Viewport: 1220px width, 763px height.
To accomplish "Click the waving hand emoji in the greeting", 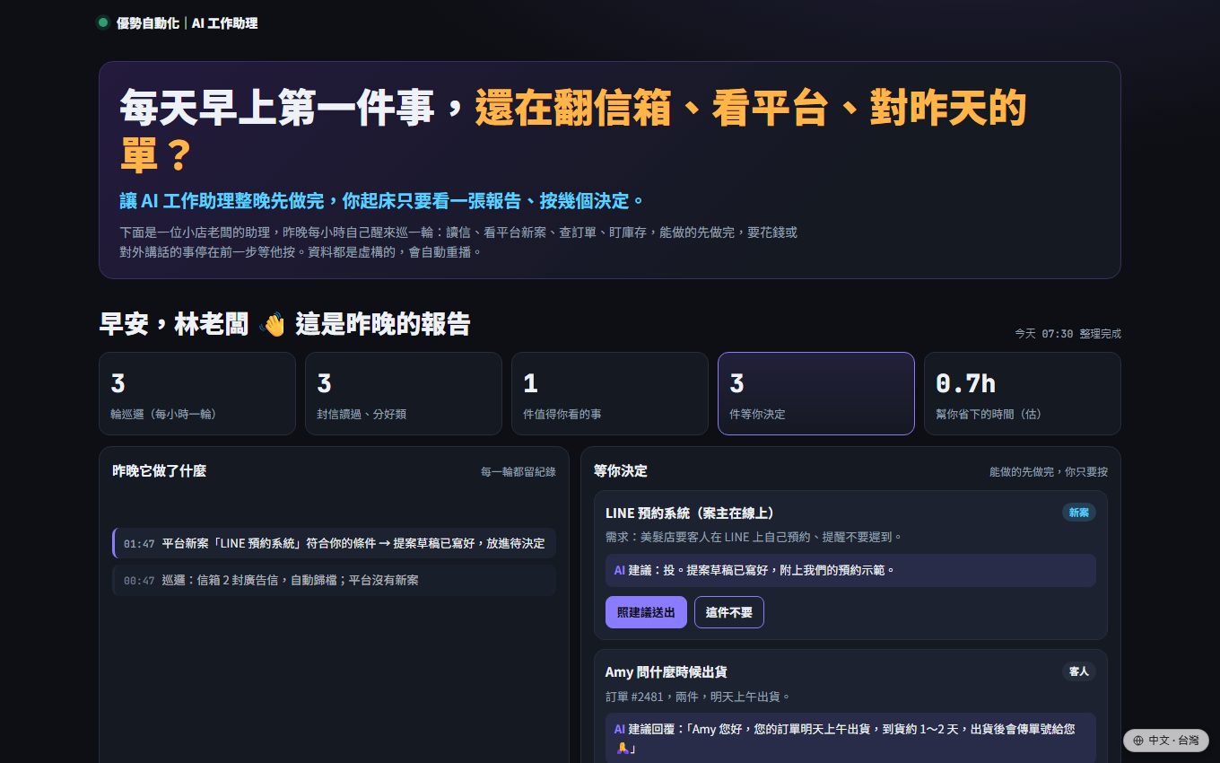I will [x=272, y=325].
